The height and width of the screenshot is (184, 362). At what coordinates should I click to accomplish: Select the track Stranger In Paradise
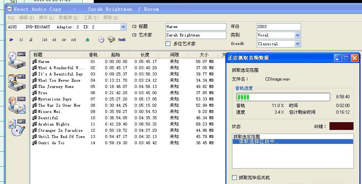point(60,130)
